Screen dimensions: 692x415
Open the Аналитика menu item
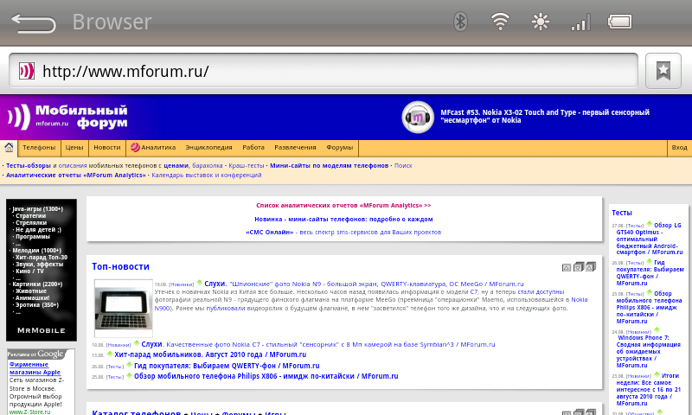pyautogui.click(x=154, y=148)
